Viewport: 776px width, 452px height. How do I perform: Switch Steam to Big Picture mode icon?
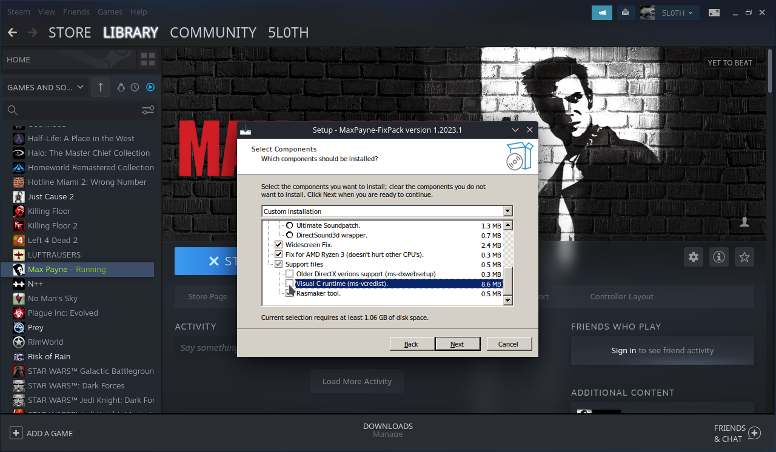coord(714,13)
